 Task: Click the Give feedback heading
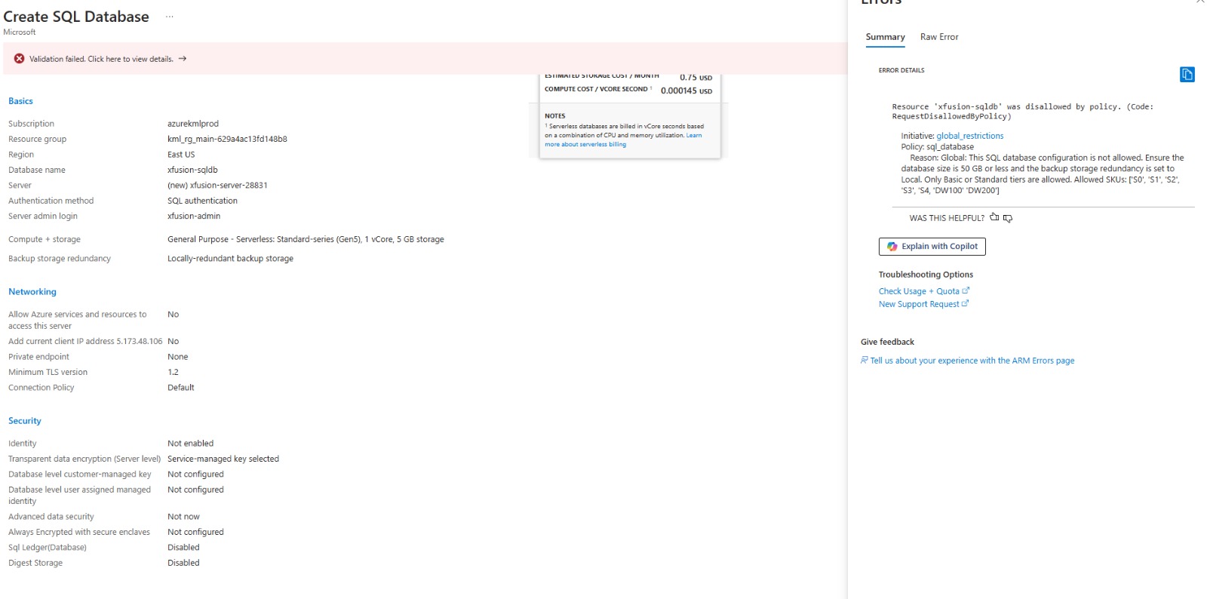click(887, 342)
